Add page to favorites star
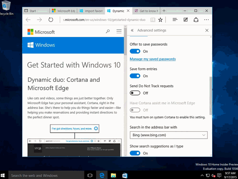The height and width of the screenshot is (179, 238). tap(160, 20)
